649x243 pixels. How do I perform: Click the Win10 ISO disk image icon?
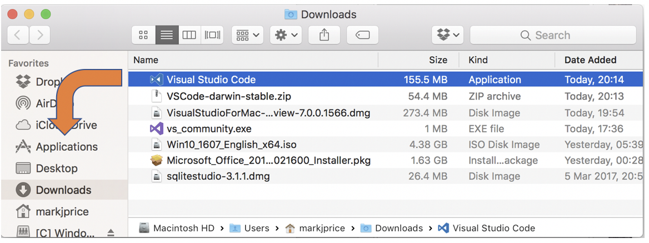click(156, 145)
